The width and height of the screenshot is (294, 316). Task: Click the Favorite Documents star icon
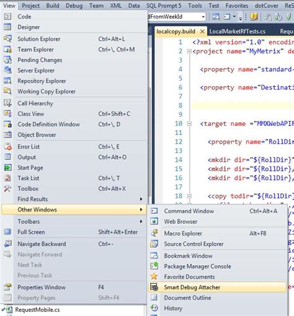click(154, 276)
